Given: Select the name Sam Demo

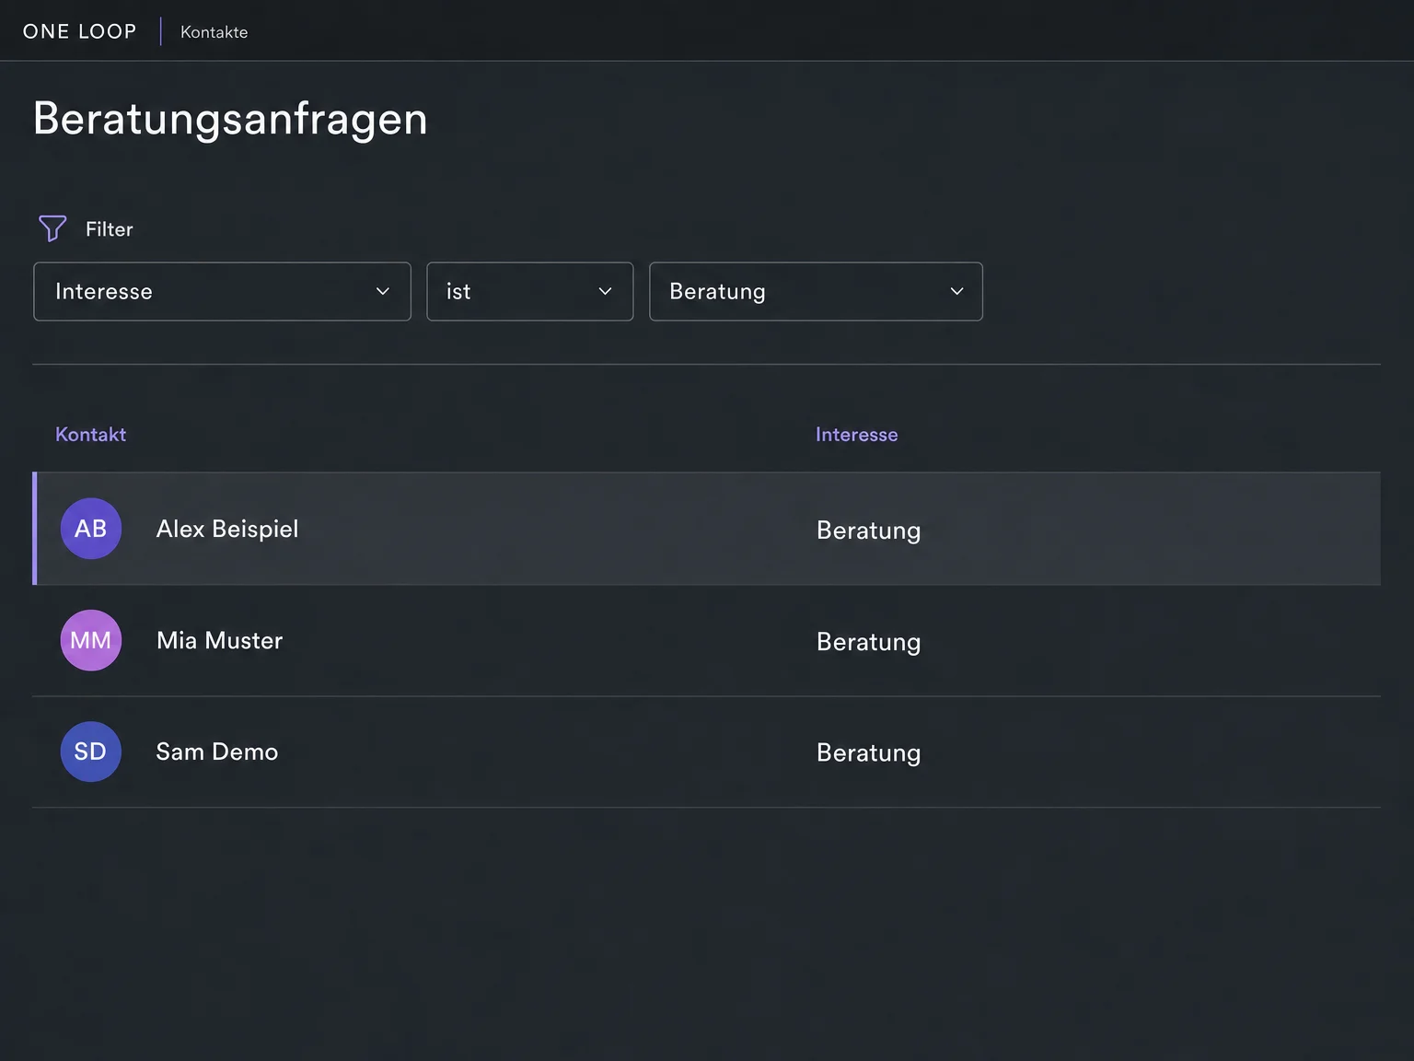Looking at the screenshot, I should coord(217,752).
